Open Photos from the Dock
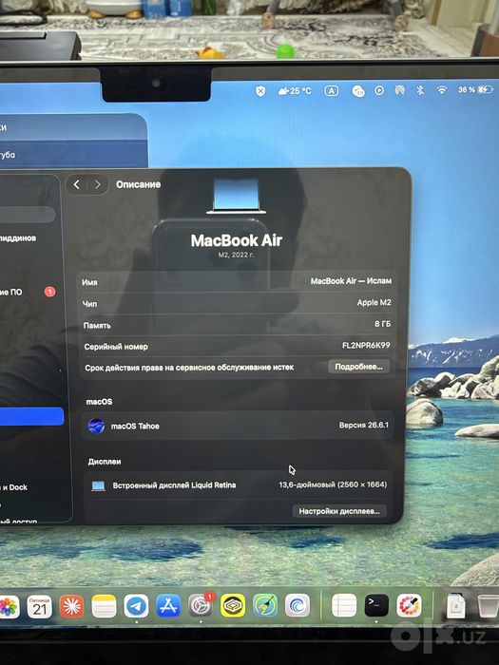Viewport: 499px width, 665px height. (8, 607)
